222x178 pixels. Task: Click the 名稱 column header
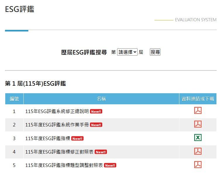point(101,99)
